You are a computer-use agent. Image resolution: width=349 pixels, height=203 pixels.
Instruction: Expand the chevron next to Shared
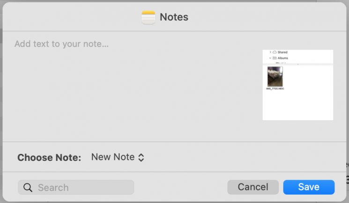coord(270,52)
